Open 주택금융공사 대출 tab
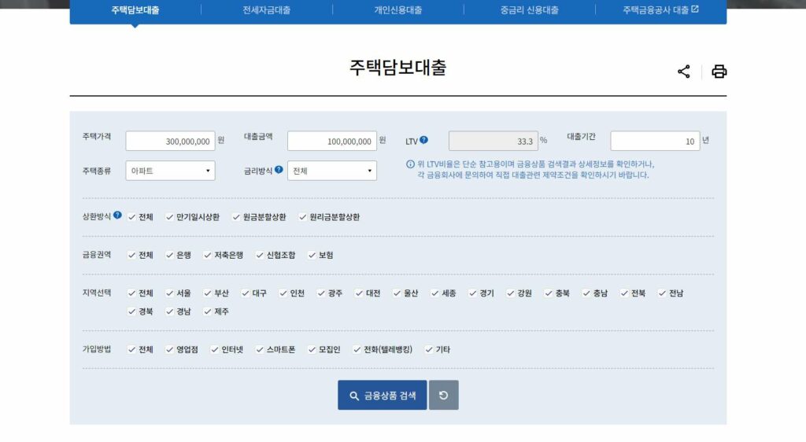806x442 pixels. (x=660, y=9)
